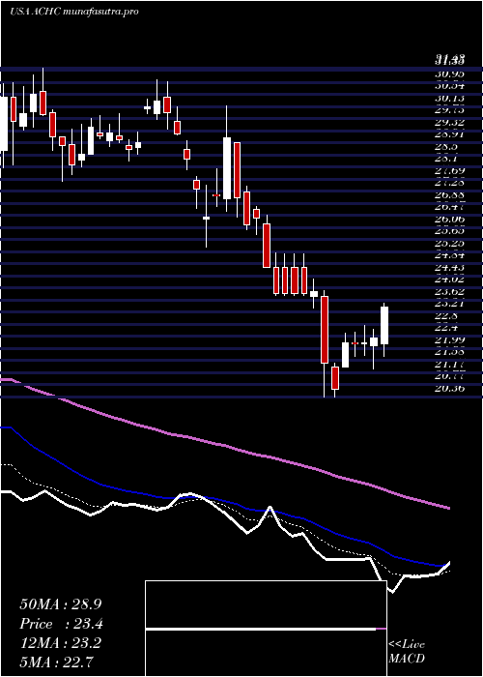Click inside the MACD indicator box
483x677 pixels.
point(266,629)
